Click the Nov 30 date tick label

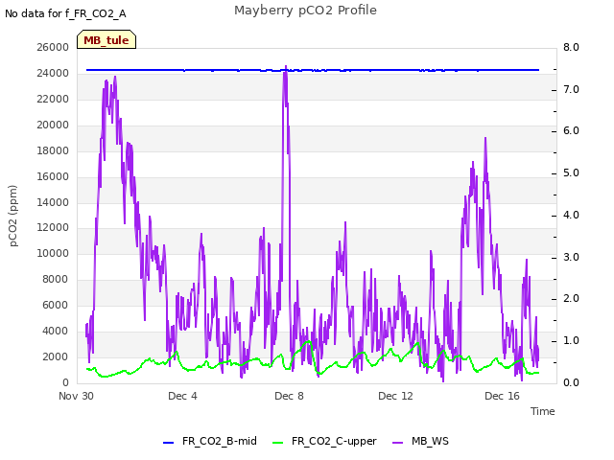[77, 396]
